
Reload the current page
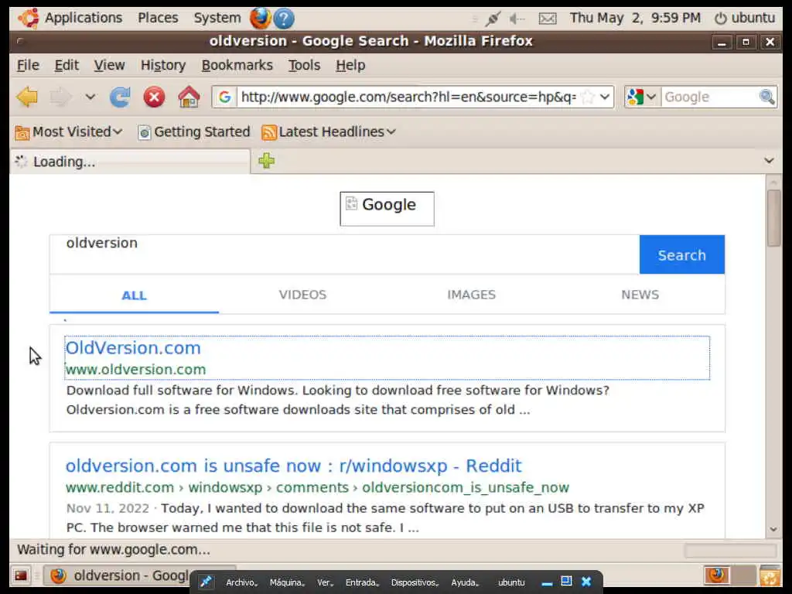[120, 97]
